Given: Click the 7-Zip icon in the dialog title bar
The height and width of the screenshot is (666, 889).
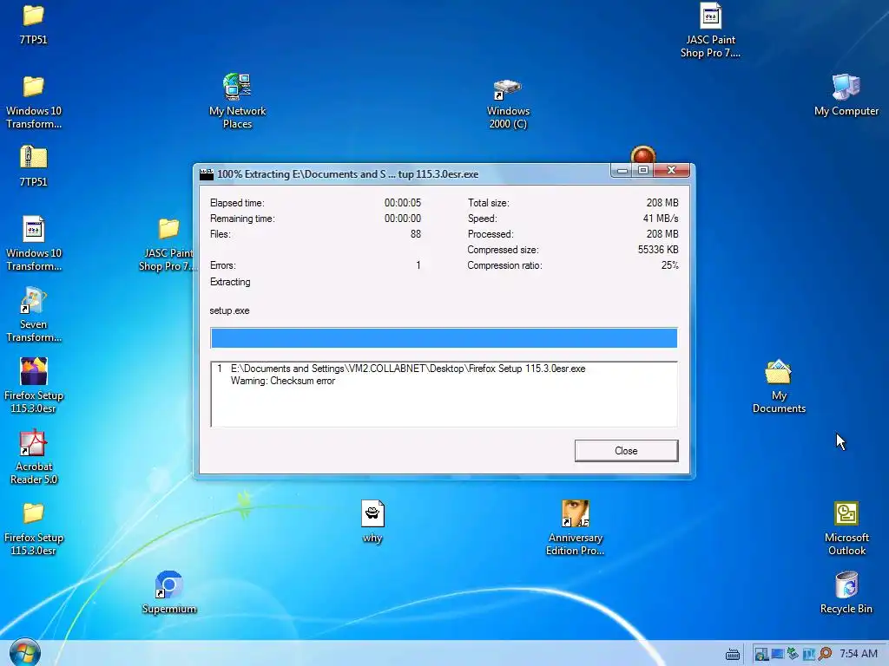Looking at the screenshot, I should coord(207,174).
